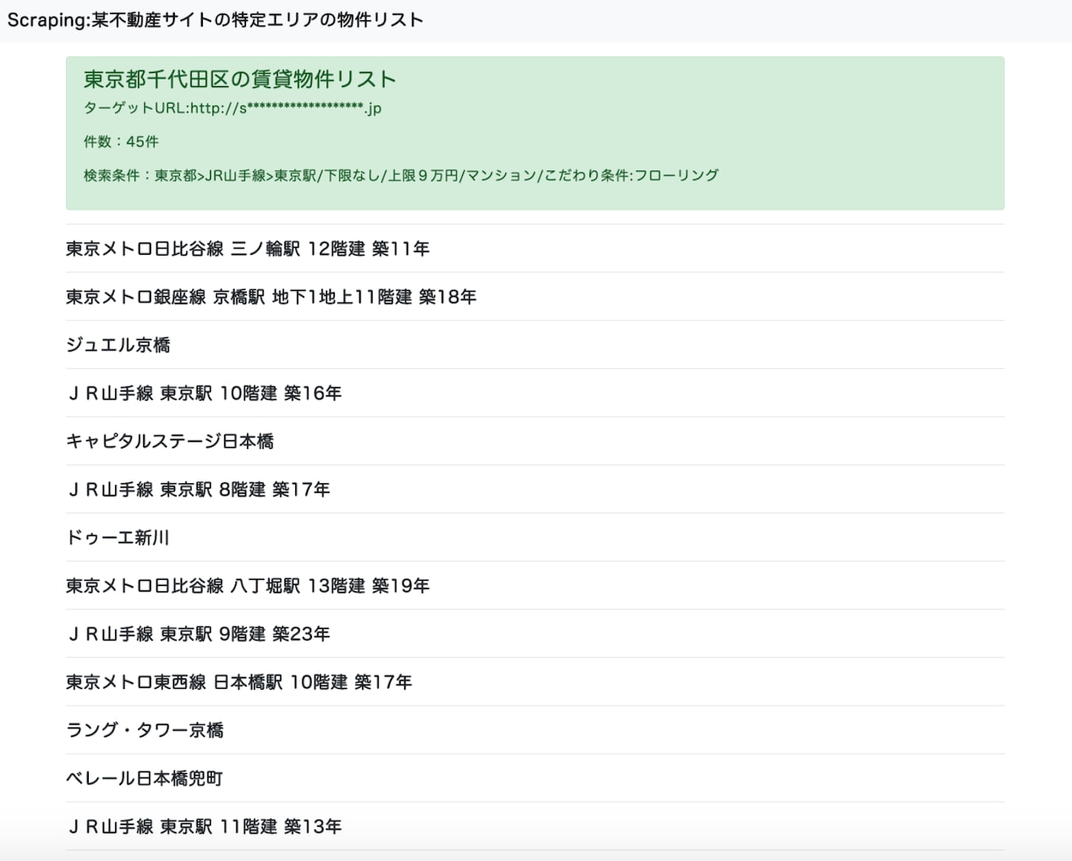The height and width of the screenshot is (861, 1072).
Task: Select the row 東京駅 10階建 築16年
Action: tap(535, 394)
